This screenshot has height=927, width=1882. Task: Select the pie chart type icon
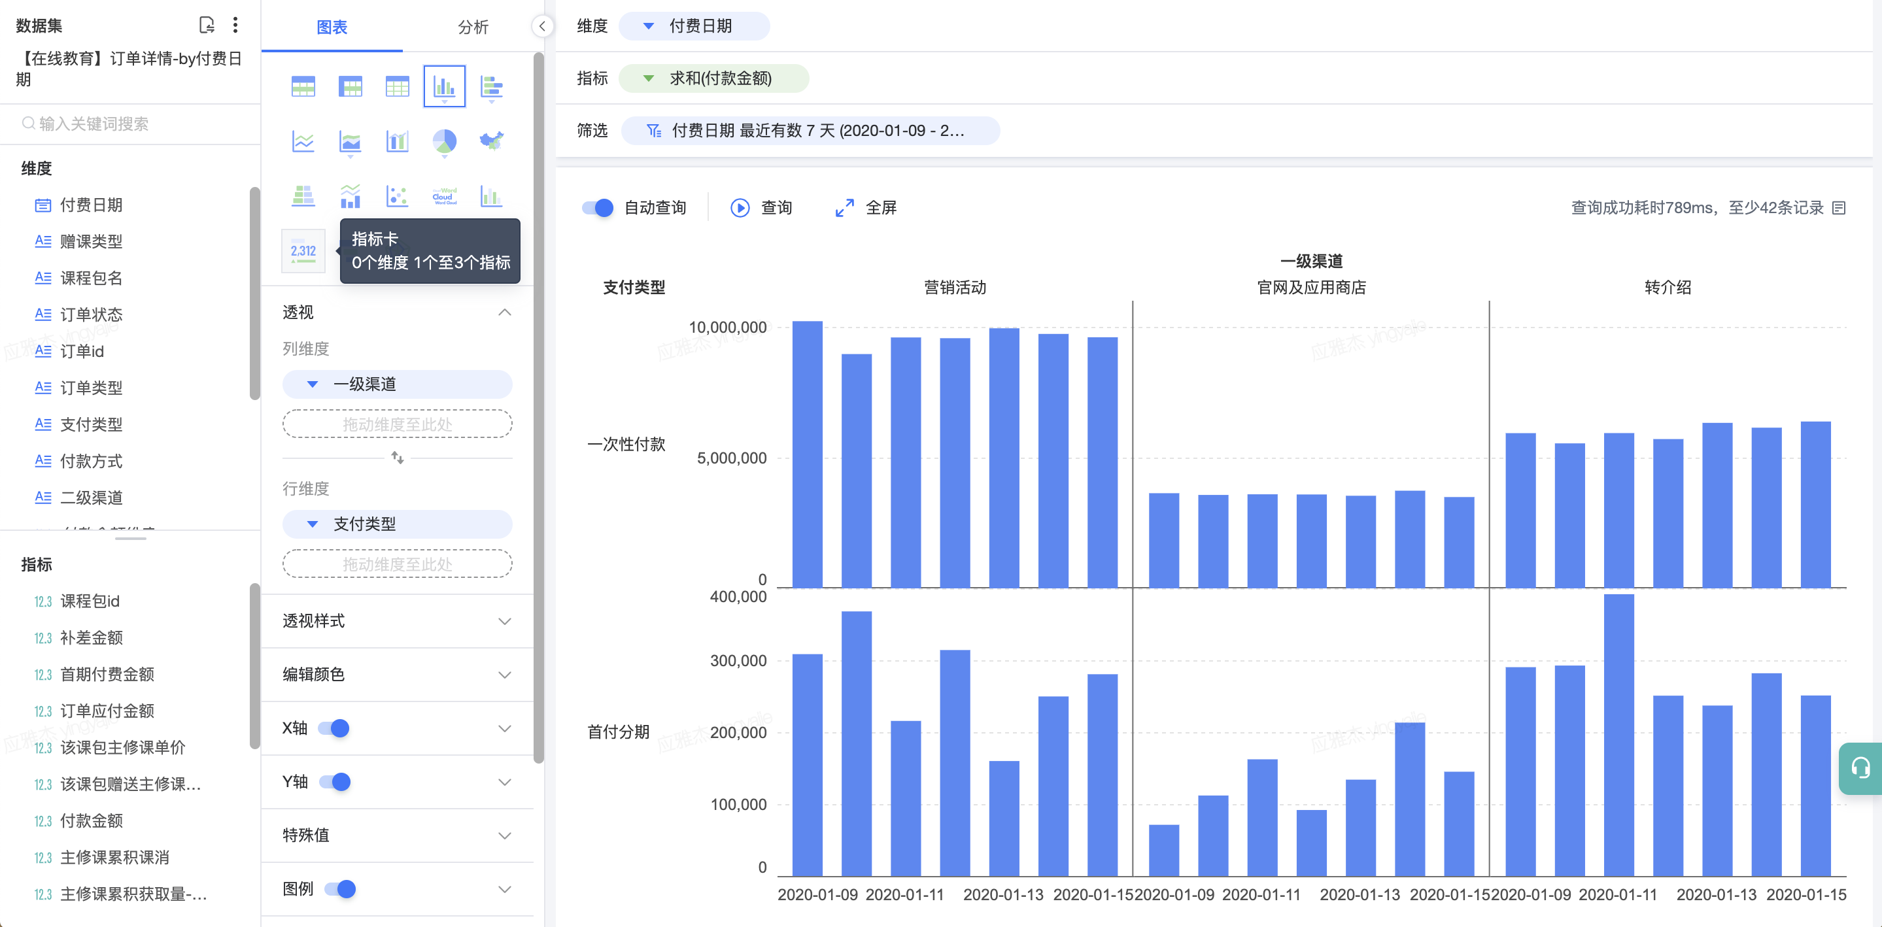pos(444,141)
